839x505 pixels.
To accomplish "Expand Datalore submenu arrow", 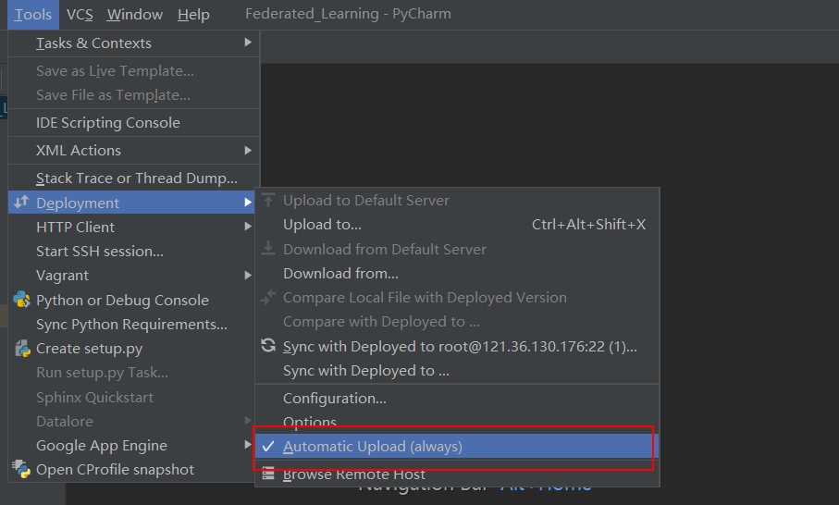I will 248,421.
